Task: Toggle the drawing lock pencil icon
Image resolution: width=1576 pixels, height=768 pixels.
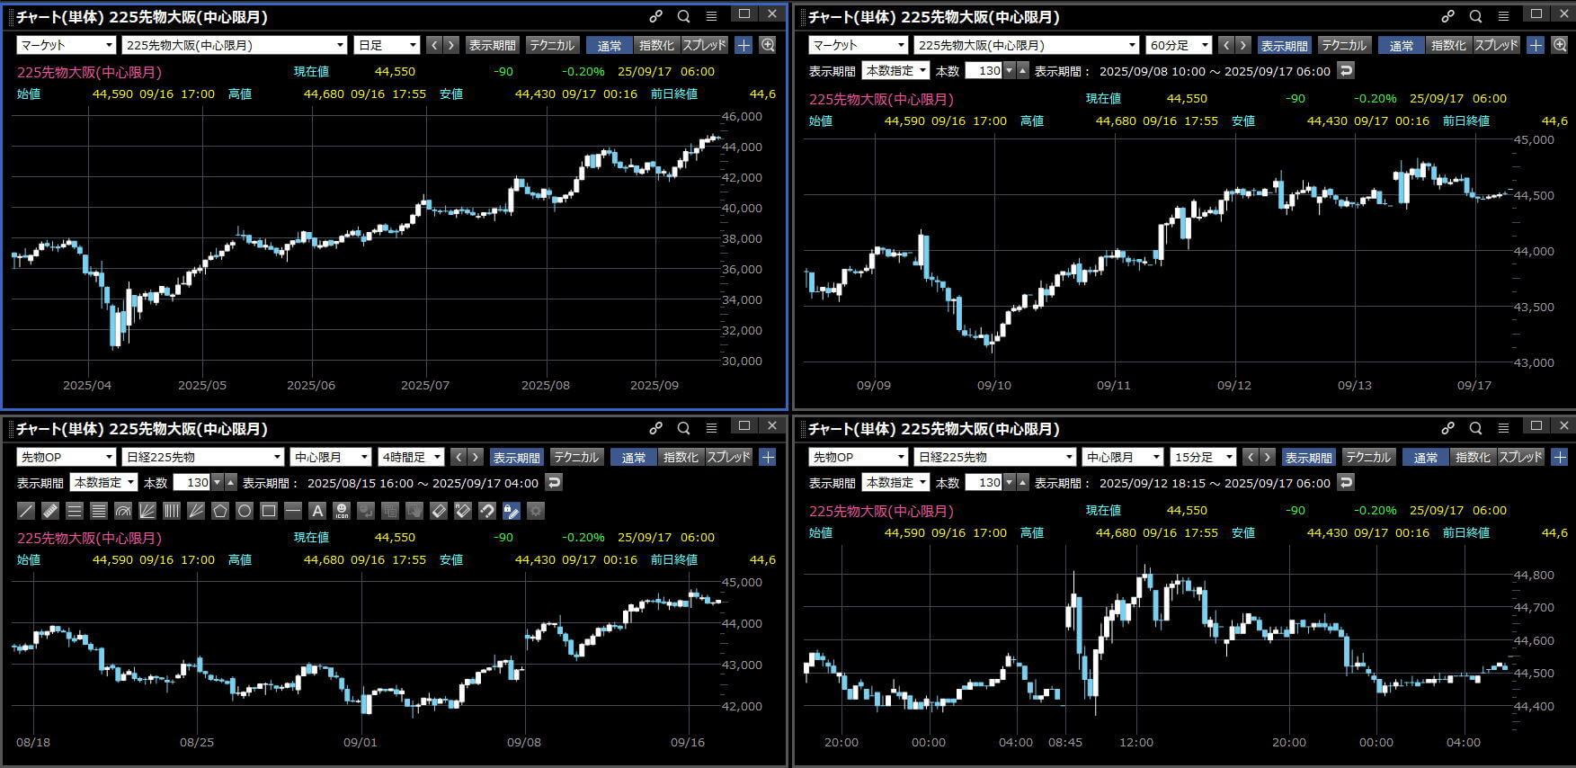Action: [x=511, y=511]
